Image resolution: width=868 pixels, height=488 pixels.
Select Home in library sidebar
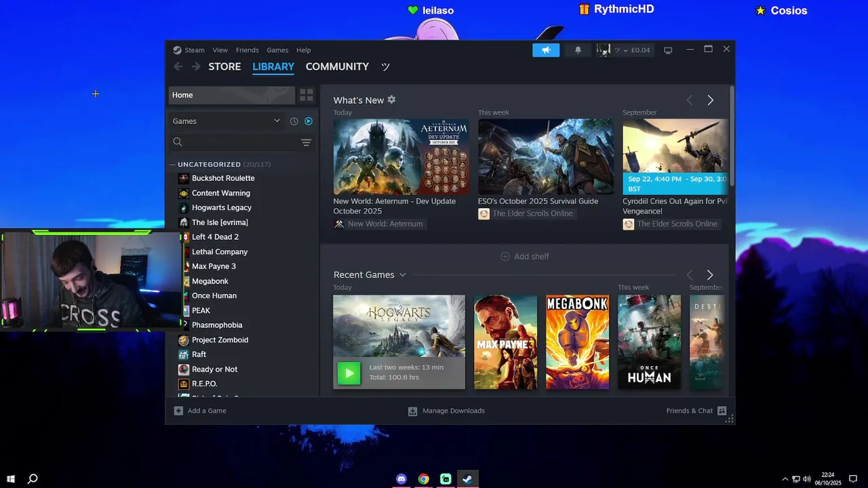[x=232, y=95]
